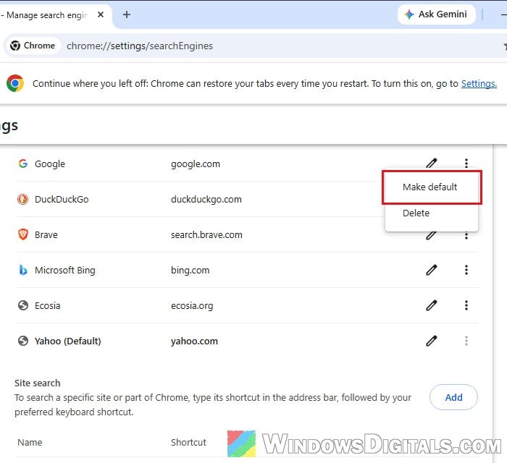Click the Chrome logo in infobar
The height and width of the screenshot is (463, 507).
pos(15,83)
